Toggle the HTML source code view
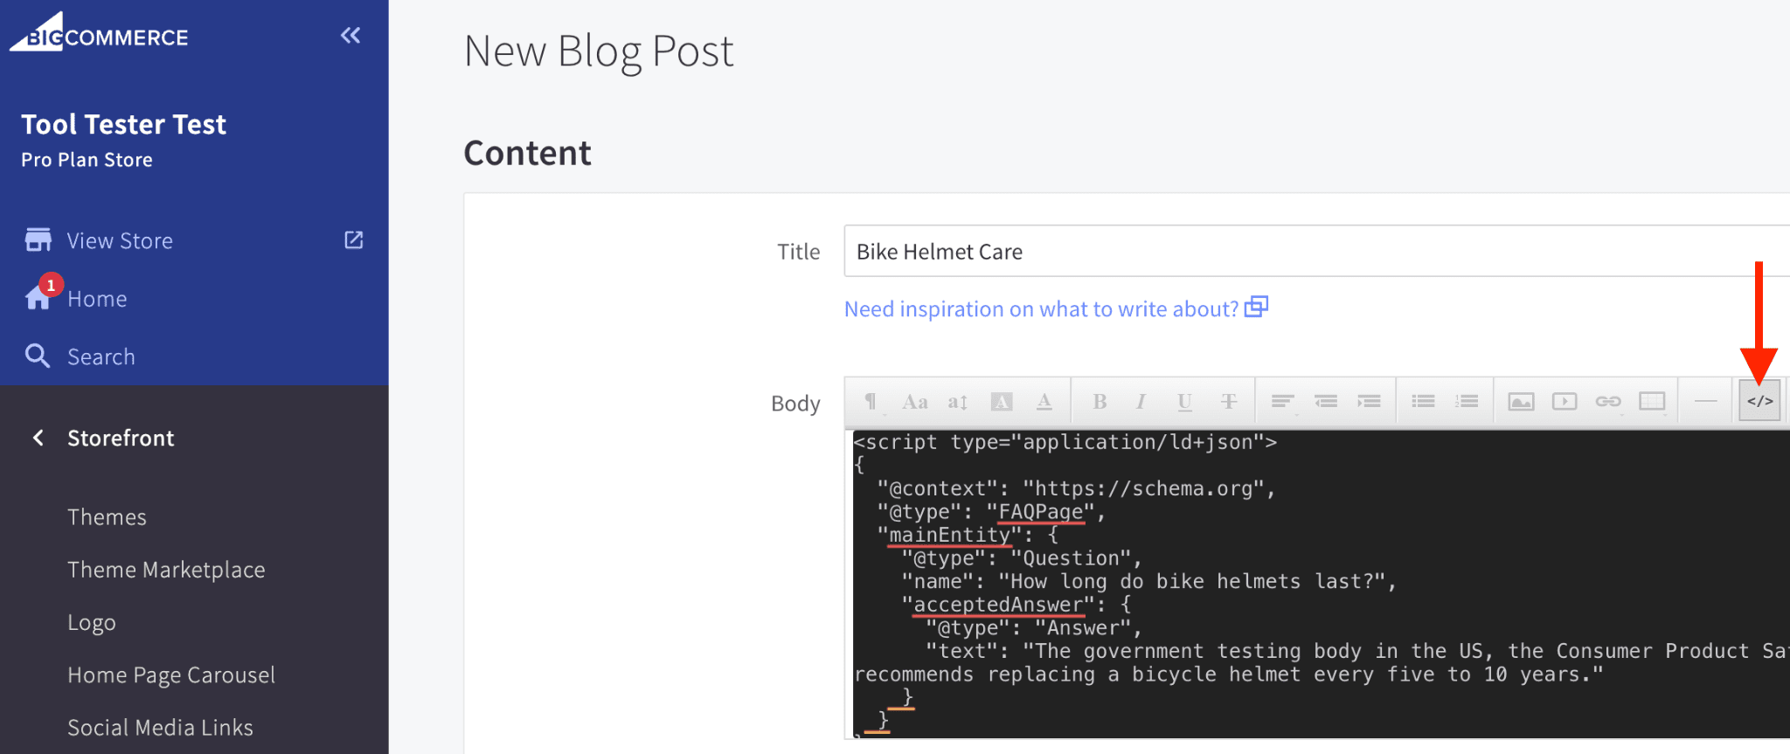This screenshot has width=1790, height=754. (x=1759, y=401)
